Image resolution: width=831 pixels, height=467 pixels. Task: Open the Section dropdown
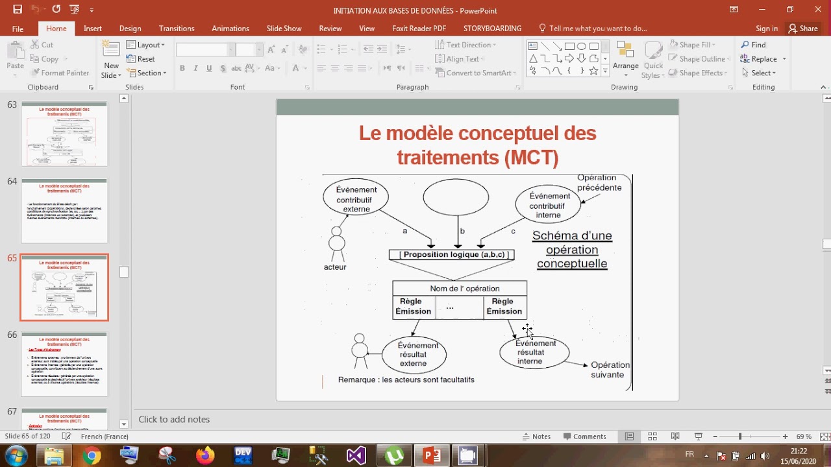[146, 73]
